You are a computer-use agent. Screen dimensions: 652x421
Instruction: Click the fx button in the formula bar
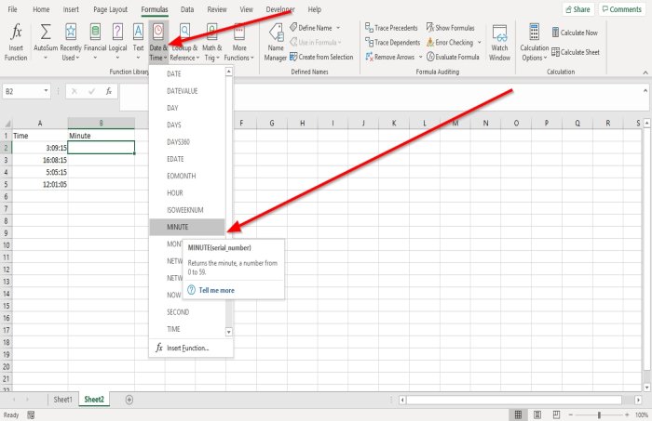click(109, 91)
